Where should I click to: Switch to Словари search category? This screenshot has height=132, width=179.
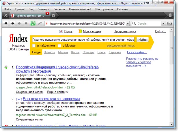coord(88,52)
